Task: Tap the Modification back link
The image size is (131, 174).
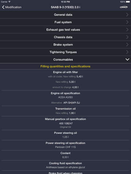Action: [x=13, y=7]
